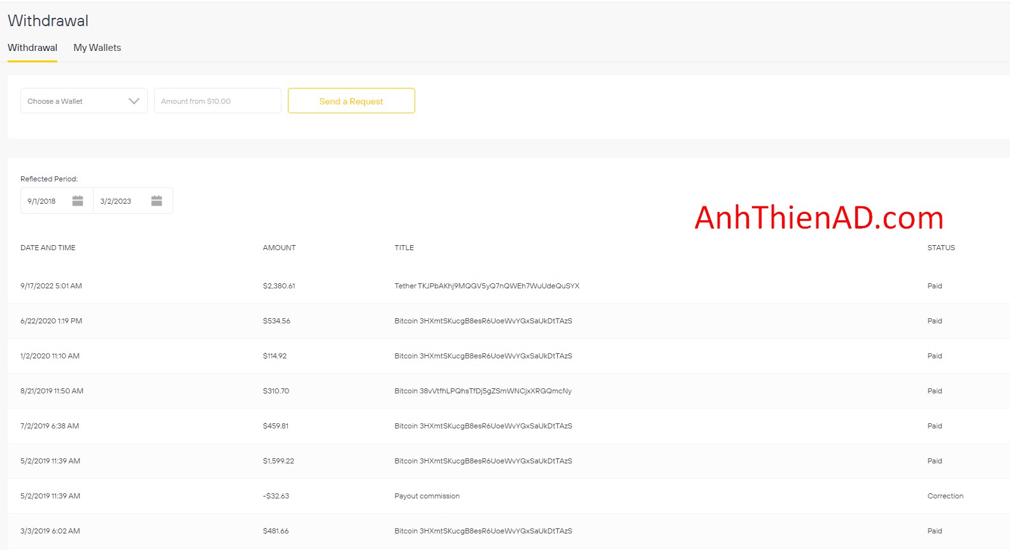Click the Choose a Wallet chevron arrow
This screenshot has width=1010, height=550.
tap(134, 101)
